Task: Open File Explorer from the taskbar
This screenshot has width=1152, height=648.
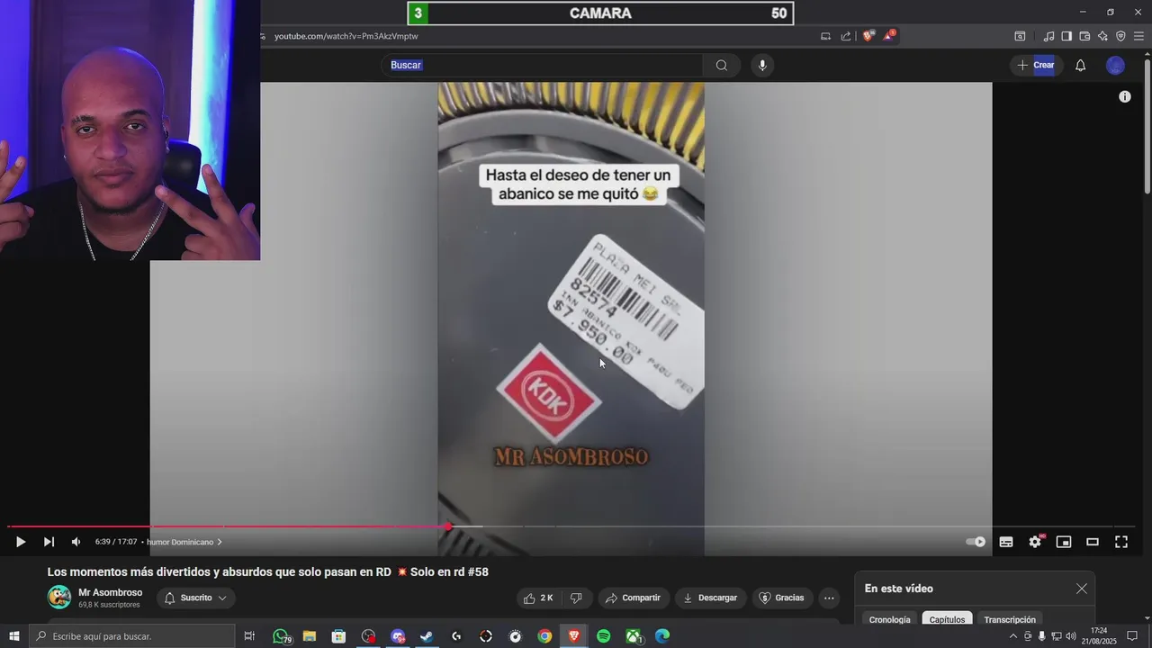Action: pos(309,636)
